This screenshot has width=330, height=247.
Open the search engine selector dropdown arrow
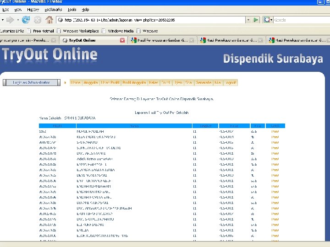[271, 20]
